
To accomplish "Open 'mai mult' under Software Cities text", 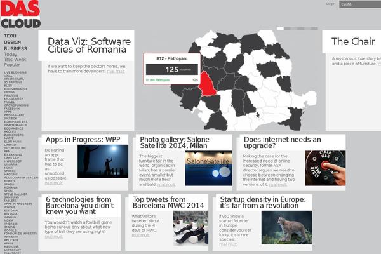I will 116,72.
